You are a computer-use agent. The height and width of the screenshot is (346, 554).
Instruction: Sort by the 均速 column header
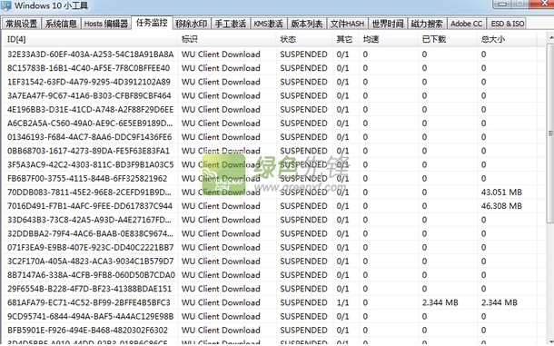tap(389, 39)
